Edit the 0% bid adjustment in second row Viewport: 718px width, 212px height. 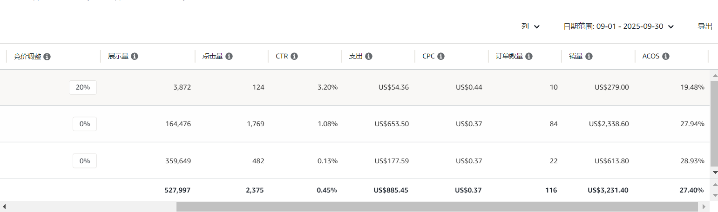coord(85,124)
